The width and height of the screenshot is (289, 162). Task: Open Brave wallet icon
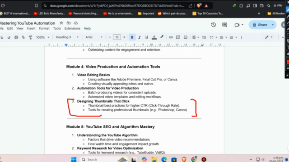pyautogui.click(x=261, y=6)
